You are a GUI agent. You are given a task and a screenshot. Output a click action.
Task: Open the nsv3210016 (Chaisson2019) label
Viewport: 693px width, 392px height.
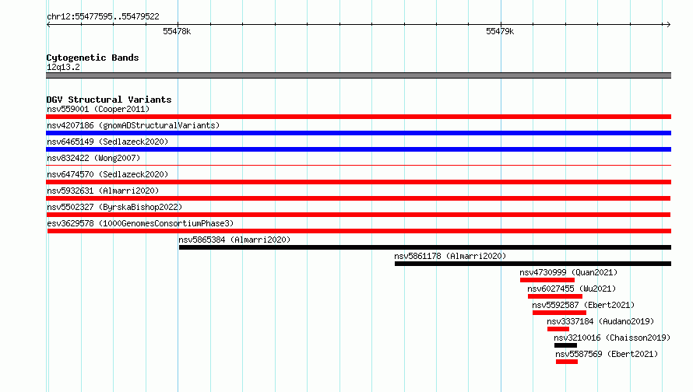(x=612, y=338)
